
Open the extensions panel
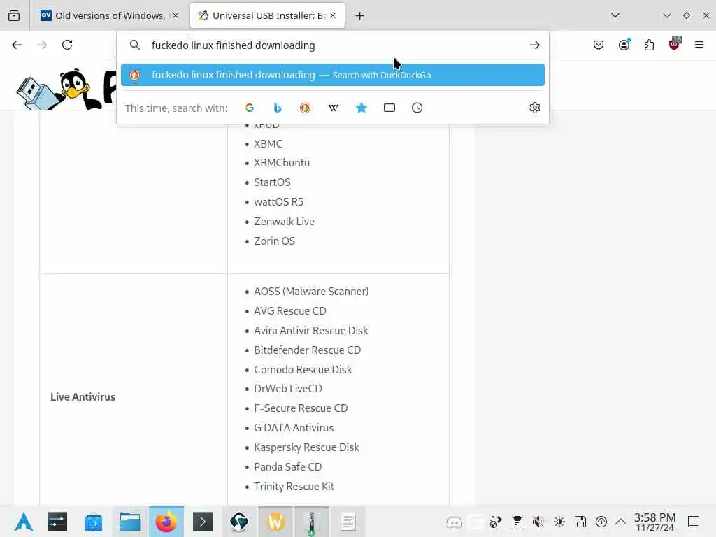pyautogui.click(x=649, y=45)
